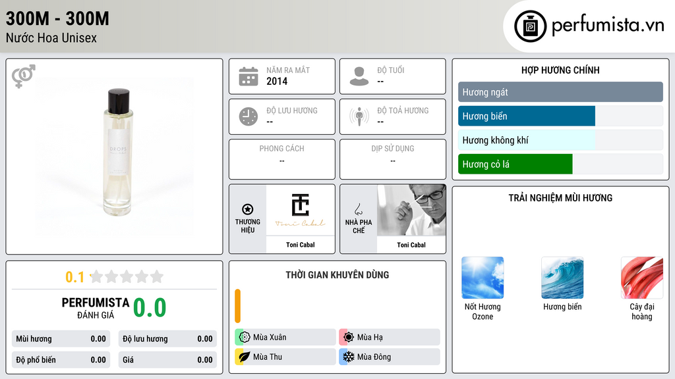Click the Mùi hương 0.00 score row
Image resolution: width=675 pixels, height=379 pixels.
point(61,339)
